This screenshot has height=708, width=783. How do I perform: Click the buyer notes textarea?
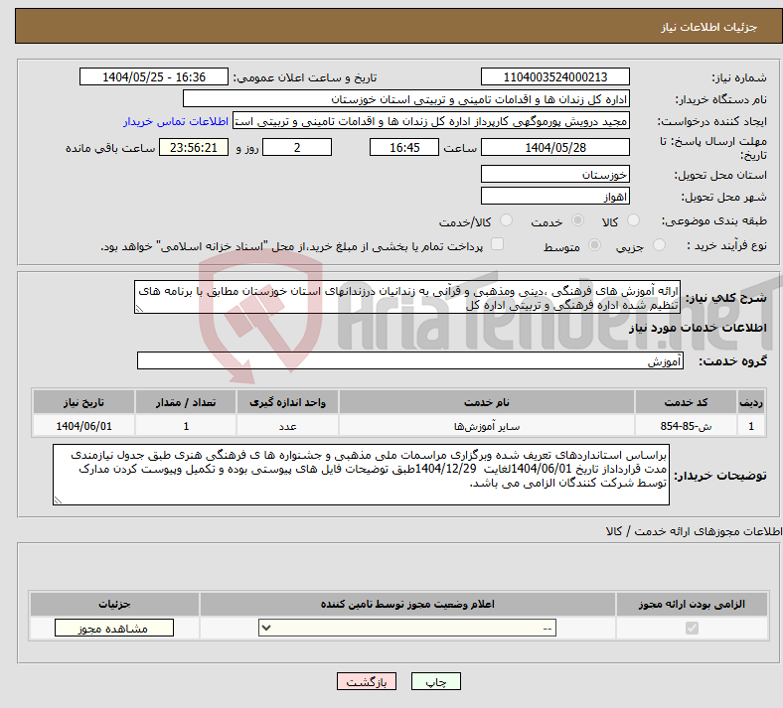(361, 475)
